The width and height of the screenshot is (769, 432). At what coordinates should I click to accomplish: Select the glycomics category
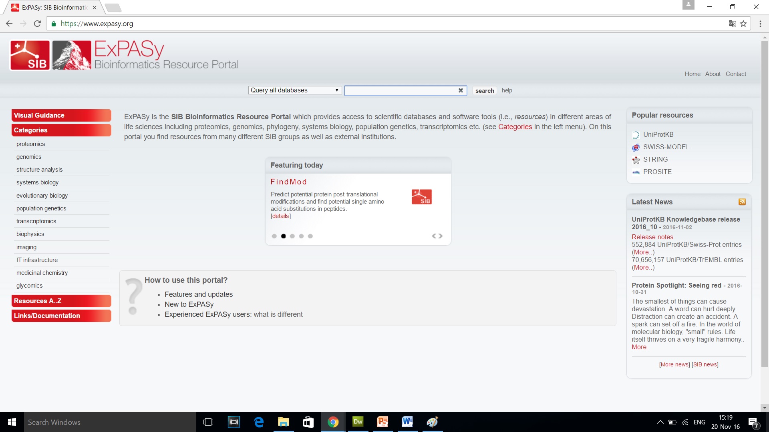point(29,286)
